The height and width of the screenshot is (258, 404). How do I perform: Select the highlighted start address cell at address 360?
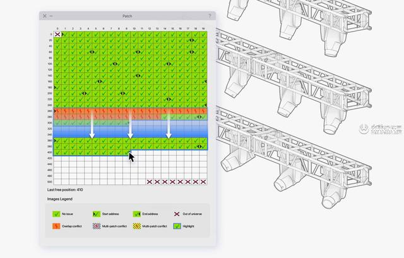[x=57, y=140]
